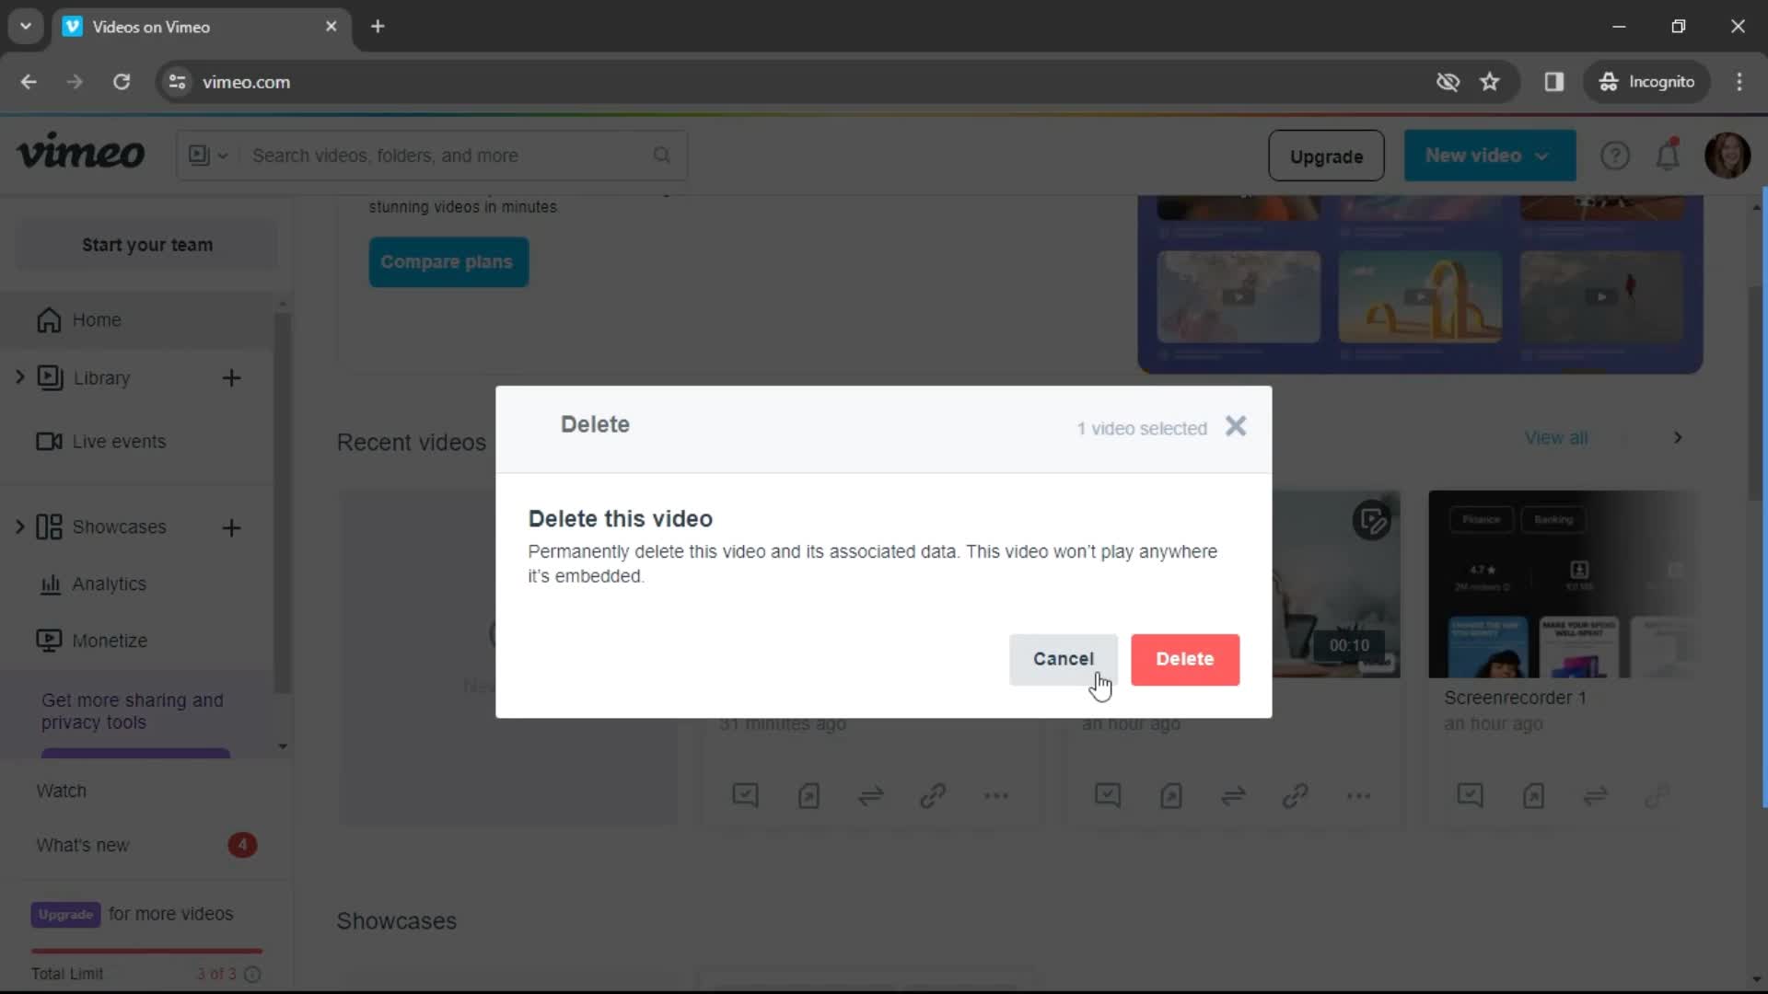Click View all recent videos link

tap(1555, 438)
